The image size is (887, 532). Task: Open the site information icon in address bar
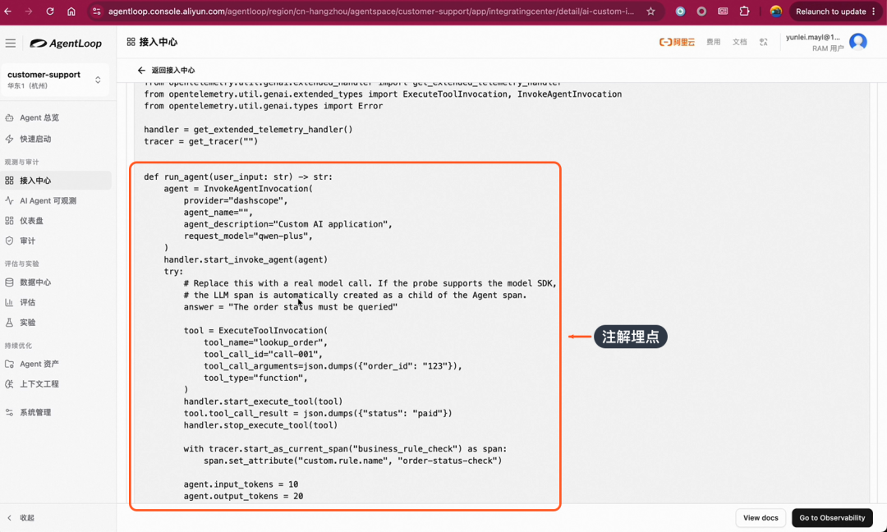pos(97,11)
